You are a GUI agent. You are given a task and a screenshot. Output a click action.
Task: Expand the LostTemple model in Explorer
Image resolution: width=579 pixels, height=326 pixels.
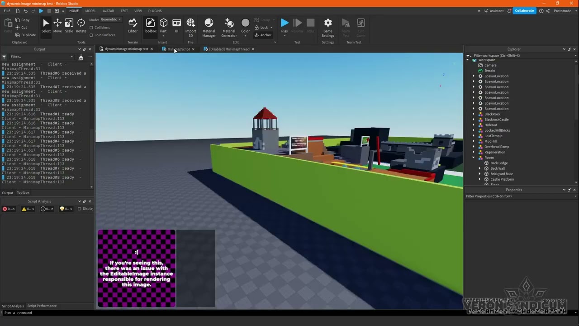click(x=474, y=136)
